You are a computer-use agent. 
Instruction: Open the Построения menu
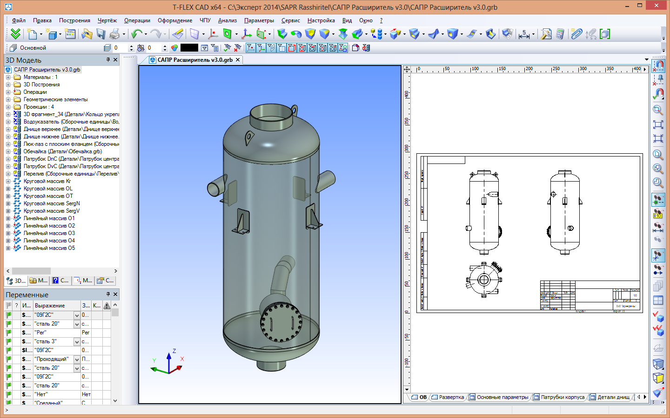[x=74, y=20]
